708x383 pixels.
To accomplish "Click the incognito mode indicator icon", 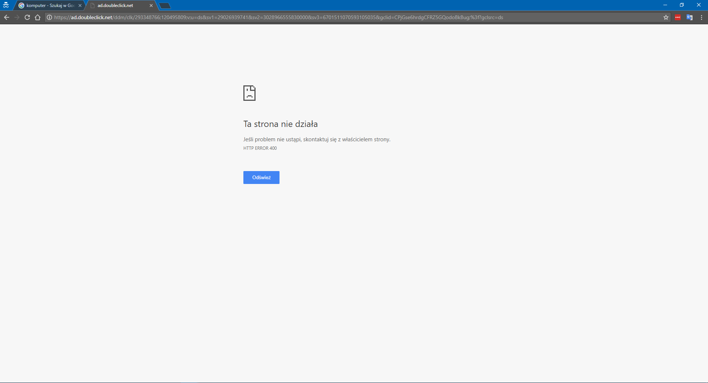I will tap(6, 5).
